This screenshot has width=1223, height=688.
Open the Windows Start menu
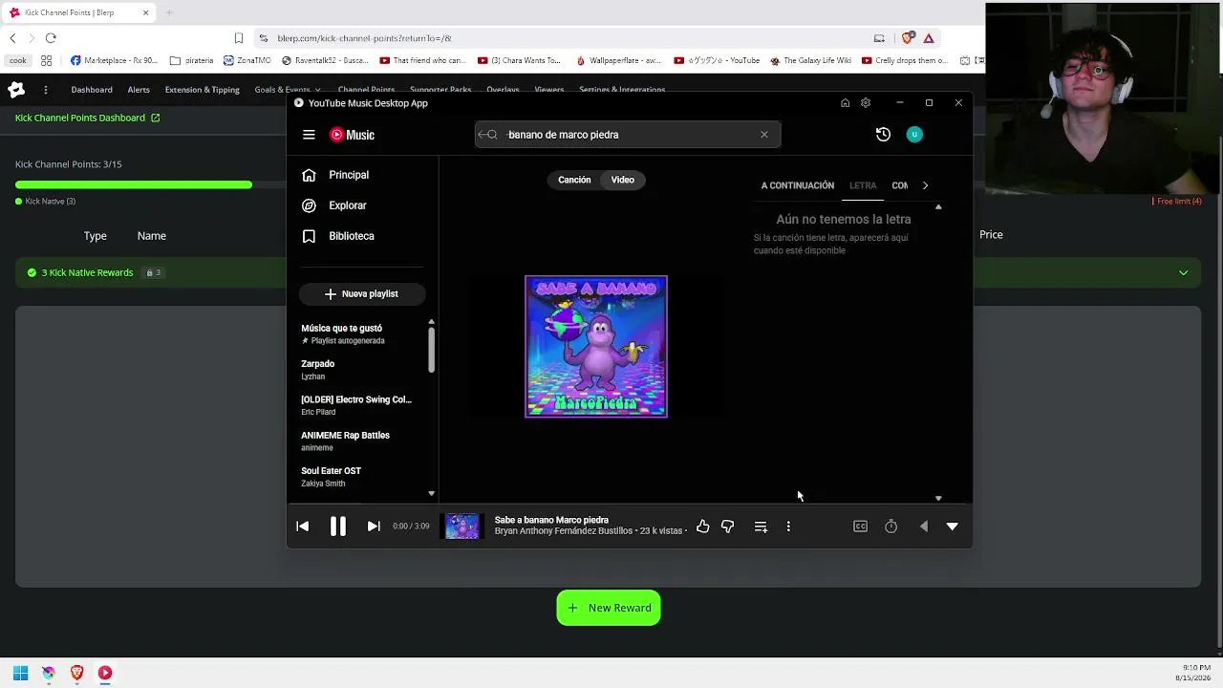click(20, 673)
